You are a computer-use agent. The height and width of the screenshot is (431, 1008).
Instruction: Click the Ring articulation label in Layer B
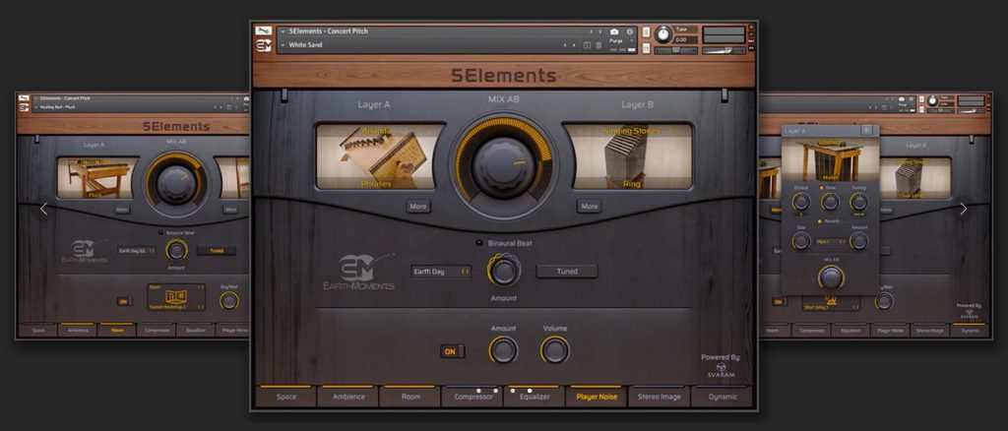[x=631, y=184]
